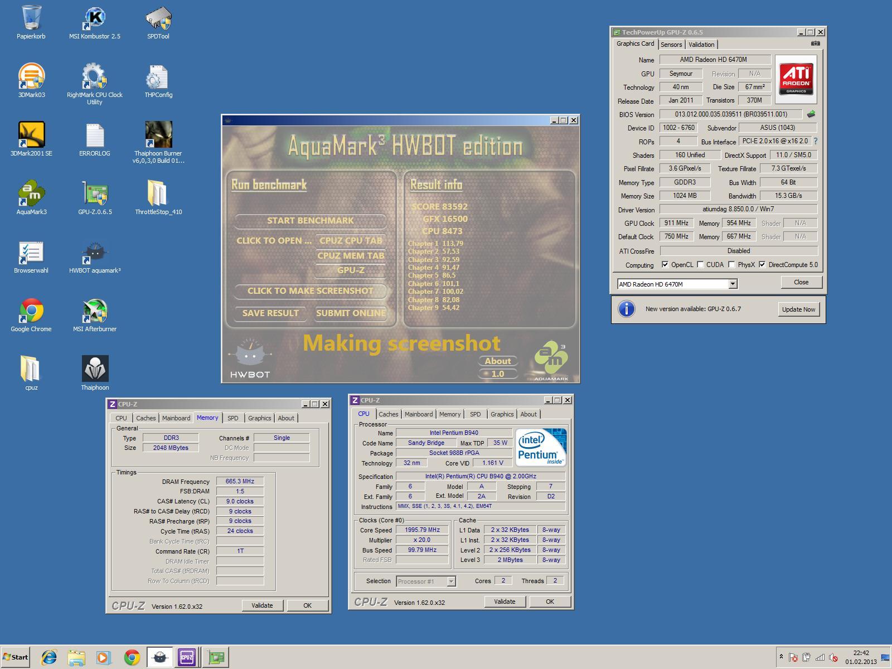Click the Start button
This screenshot has height=669, width=892.
tap(15, 657)
